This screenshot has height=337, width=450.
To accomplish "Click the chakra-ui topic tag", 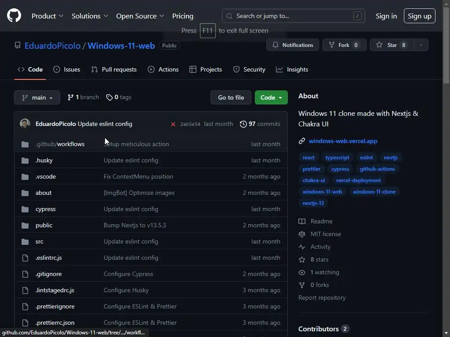I will point(314,180).
